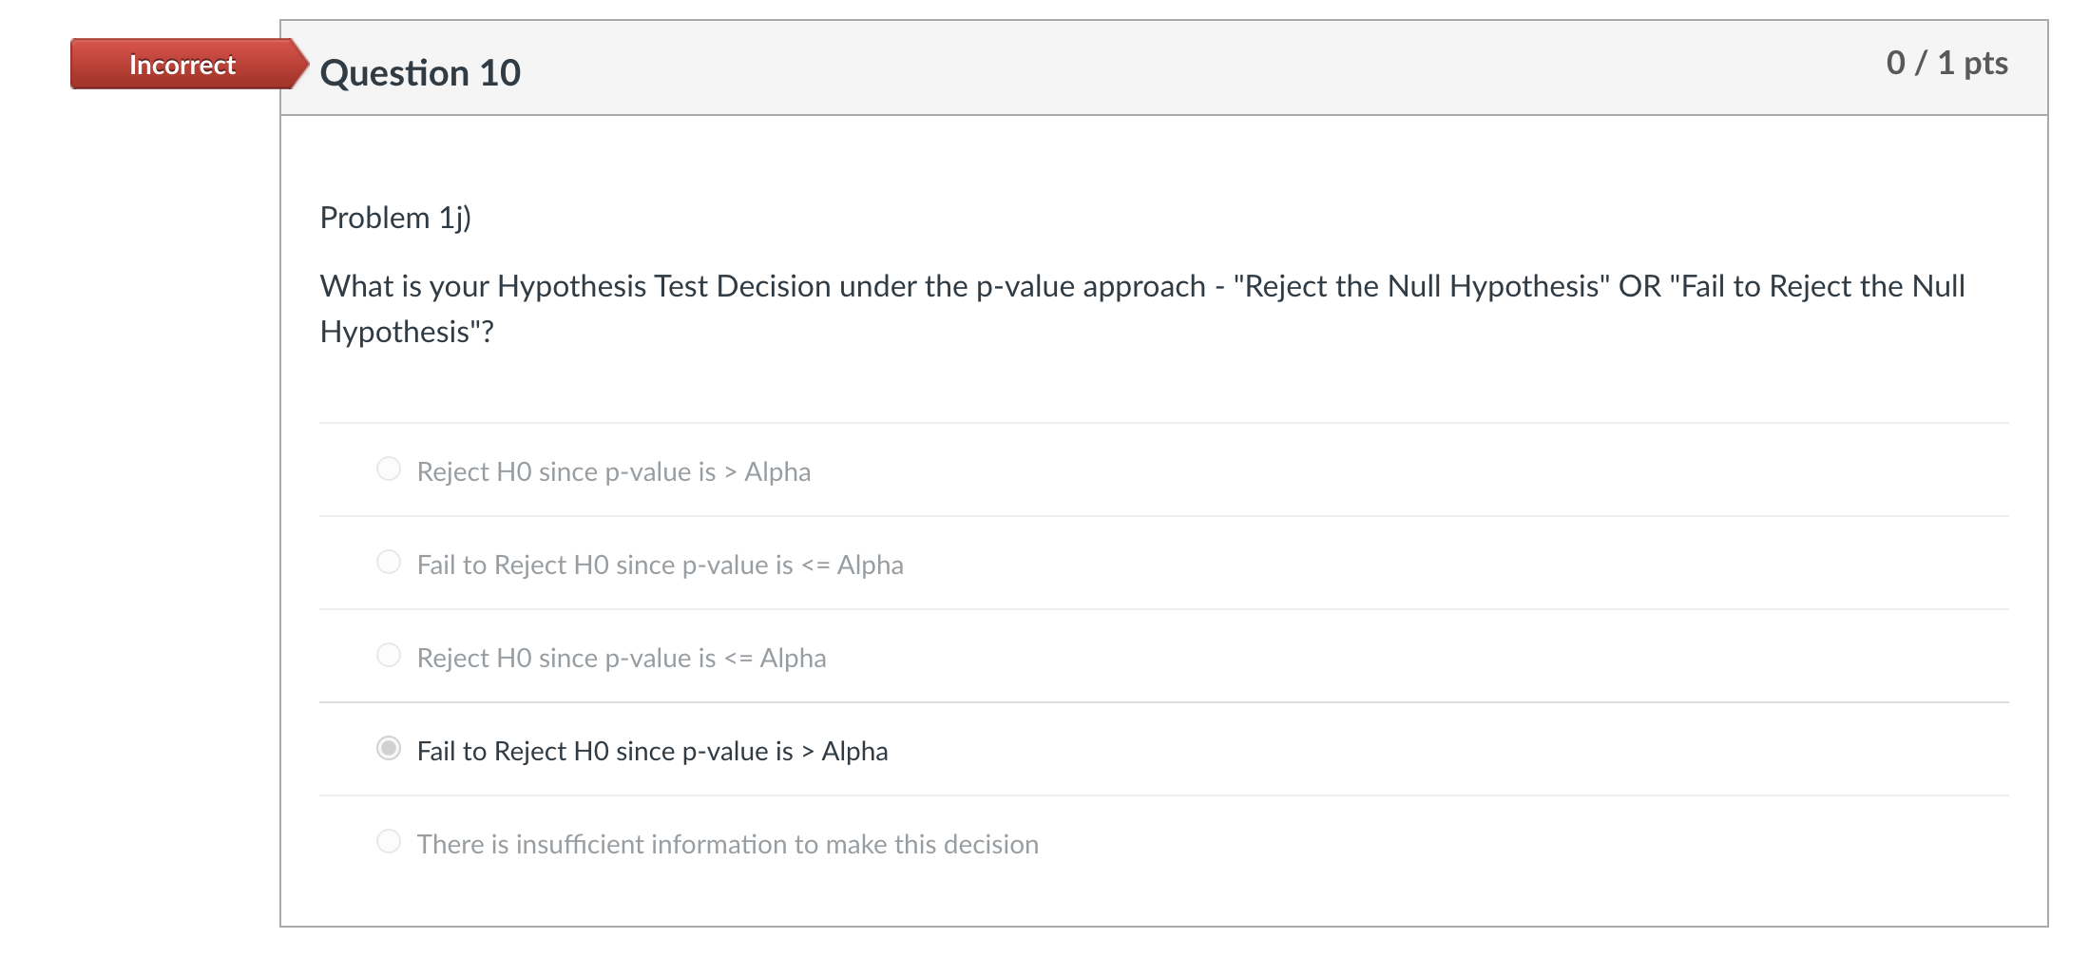
Task: Click the Question 10 heading
Action: click(420, 73)
